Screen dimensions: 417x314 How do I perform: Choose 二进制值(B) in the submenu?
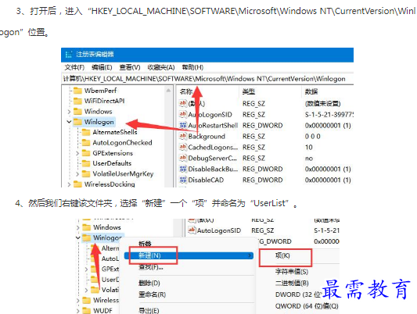292,284
